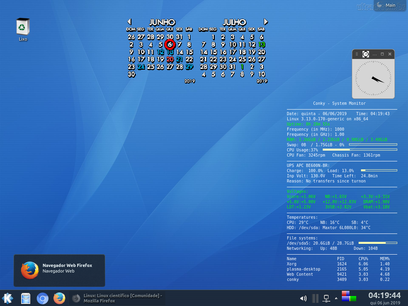
Task: Open more actions dots on clock window
Action: [375, 54]
